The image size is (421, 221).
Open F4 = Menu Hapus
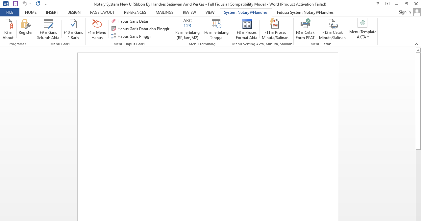(97, 29)
